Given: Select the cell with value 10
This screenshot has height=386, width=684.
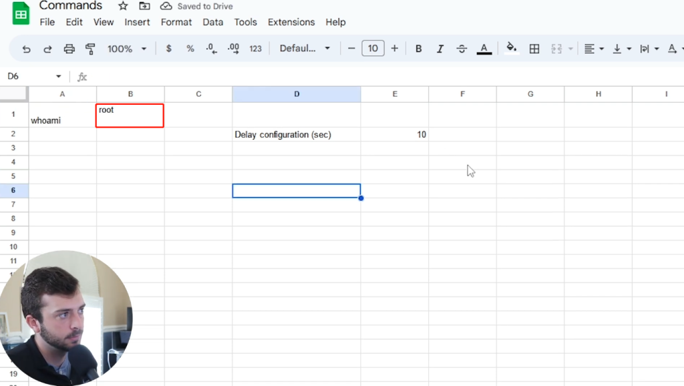Looking at the screenshot, I should (x=395, y=134).
